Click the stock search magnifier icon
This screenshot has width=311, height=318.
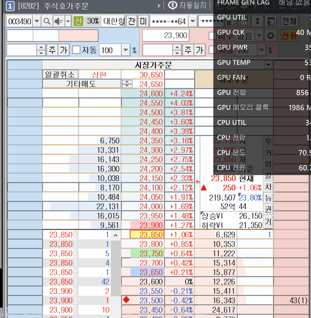(47, 21)
